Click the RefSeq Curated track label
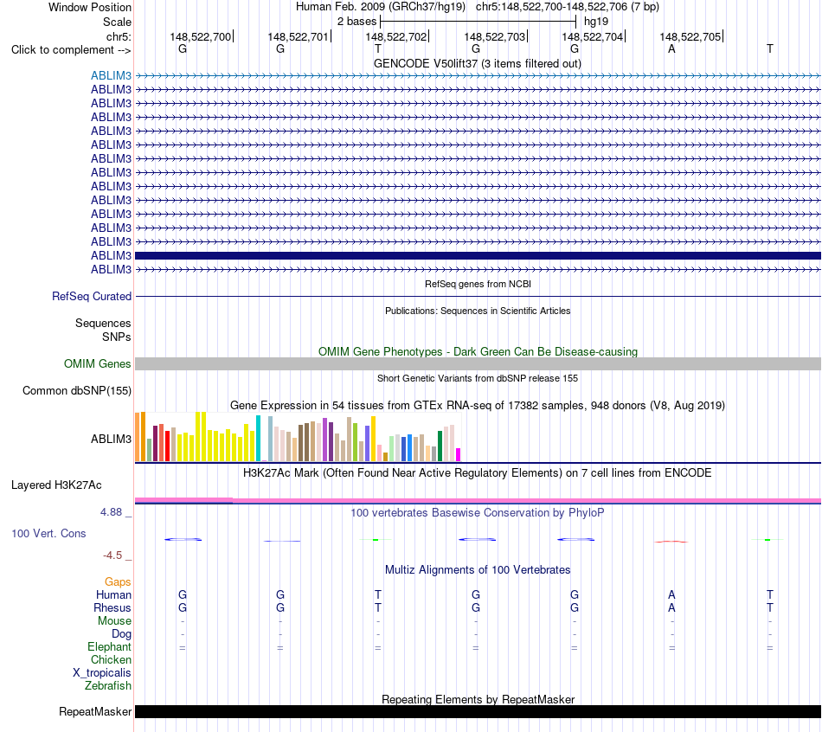This screenshot has width=822, height=732. click(91, 296)
